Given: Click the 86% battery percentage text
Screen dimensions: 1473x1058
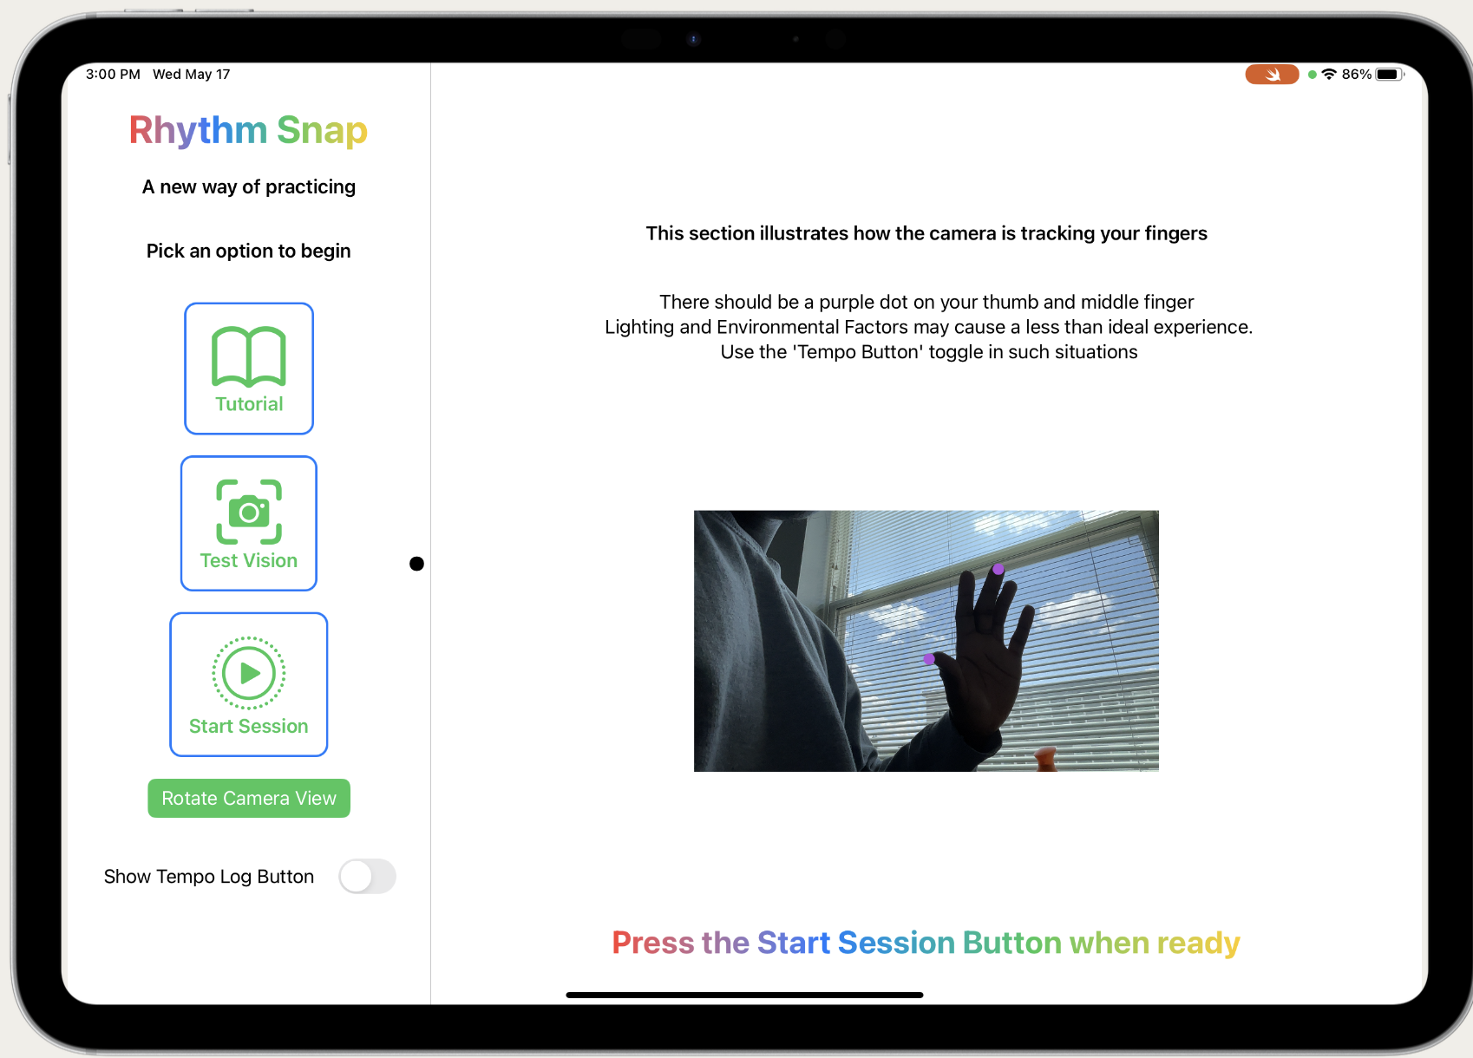Looking at the screenshot, I should tap(1356, 75).
